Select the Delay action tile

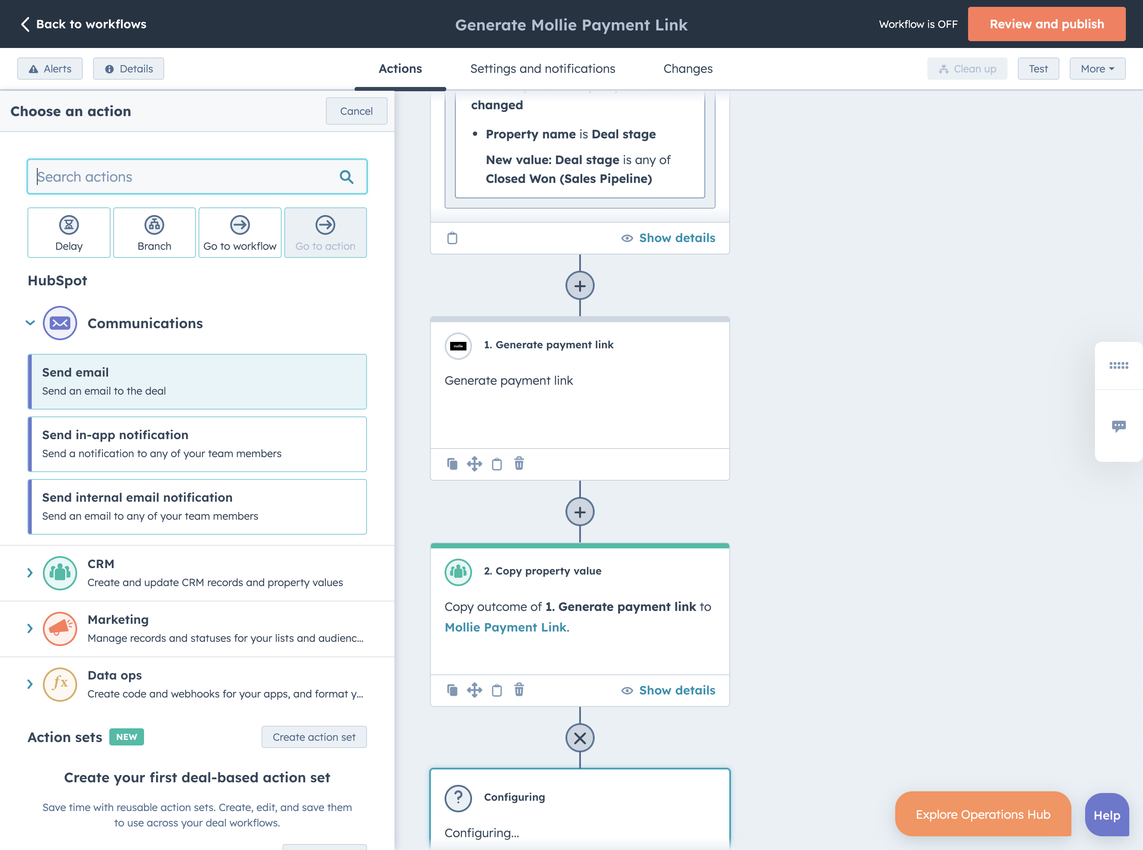[69, 233]
